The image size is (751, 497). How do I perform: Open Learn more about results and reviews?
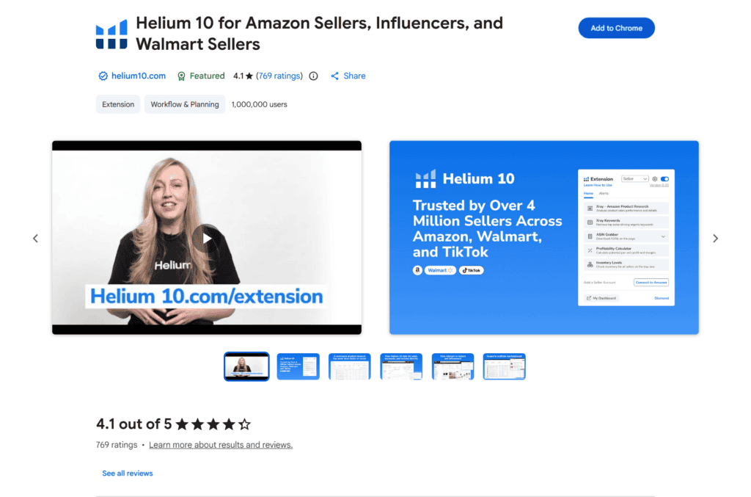pos(221,445)
